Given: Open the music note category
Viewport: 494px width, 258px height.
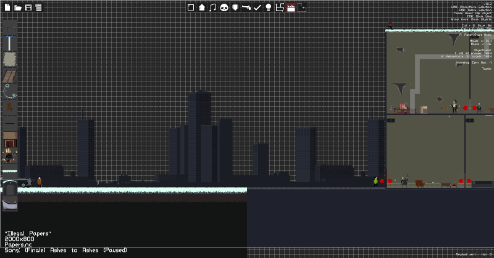Looking at the screenshot, I should 213,7.
